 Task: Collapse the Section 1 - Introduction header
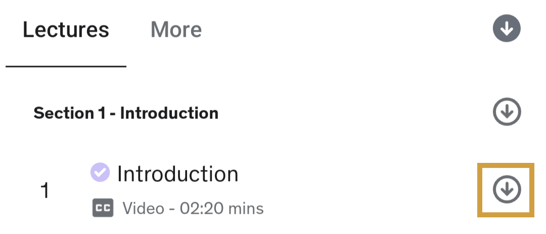[x=126, y=113]
